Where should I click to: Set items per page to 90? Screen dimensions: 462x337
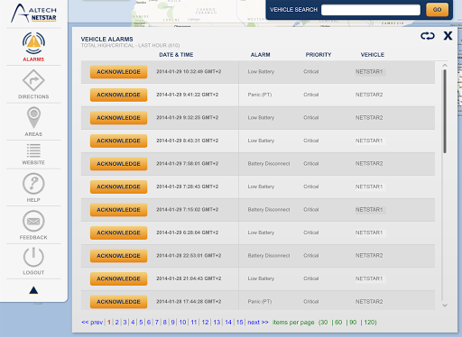(x=353, y=323)
